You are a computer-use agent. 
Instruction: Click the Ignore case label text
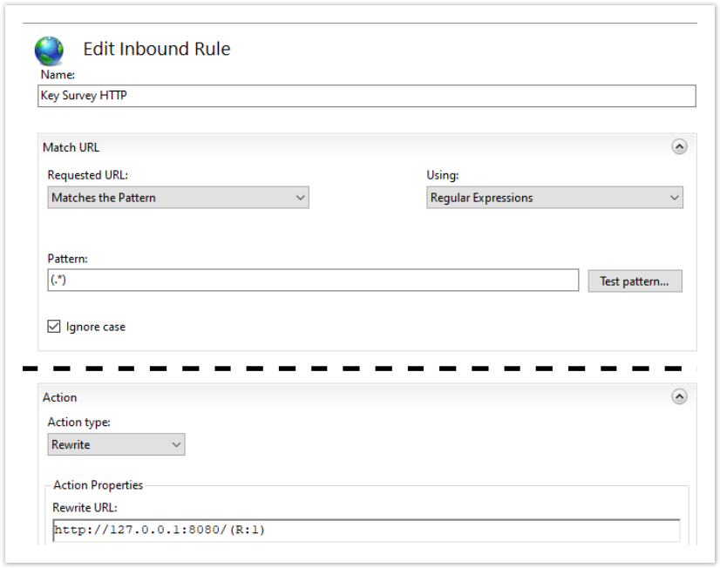(95, 327)
